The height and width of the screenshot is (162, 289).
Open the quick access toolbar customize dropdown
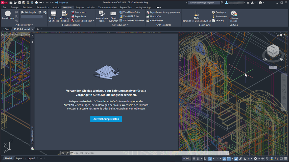53,3
